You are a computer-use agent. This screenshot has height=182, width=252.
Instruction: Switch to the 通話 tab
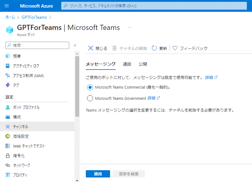(x=127, y=64)
